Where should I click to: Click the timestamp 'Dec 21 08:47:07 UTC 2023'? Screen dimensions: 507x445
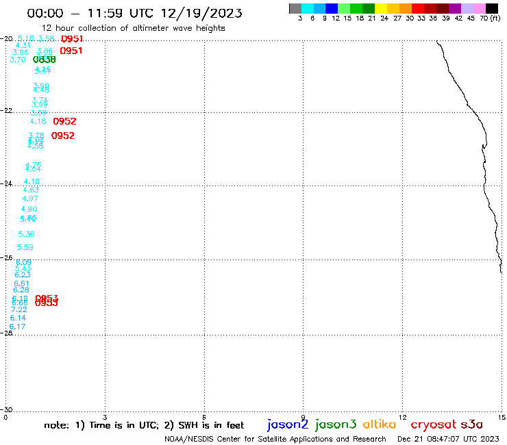point(448,440)
